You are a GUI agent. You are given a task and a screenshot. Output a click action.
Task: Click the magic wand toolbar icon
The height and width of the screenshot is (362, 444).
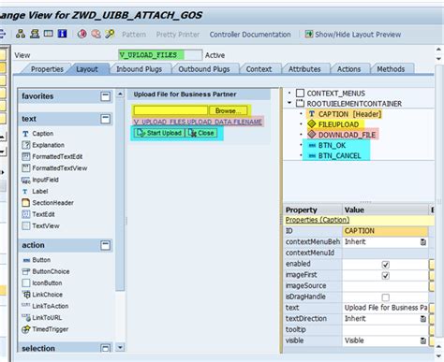tap(110, 34)
